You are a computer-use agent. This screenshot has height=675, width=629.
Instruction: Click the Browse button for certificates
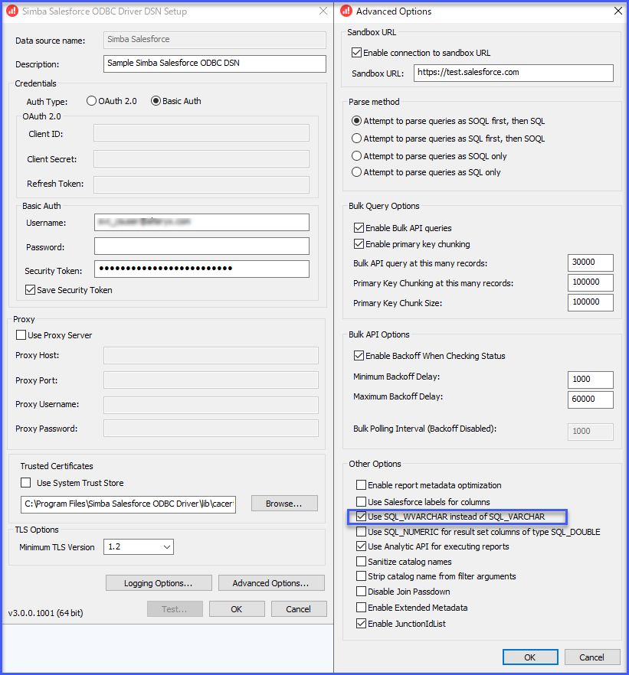point(284,504)
